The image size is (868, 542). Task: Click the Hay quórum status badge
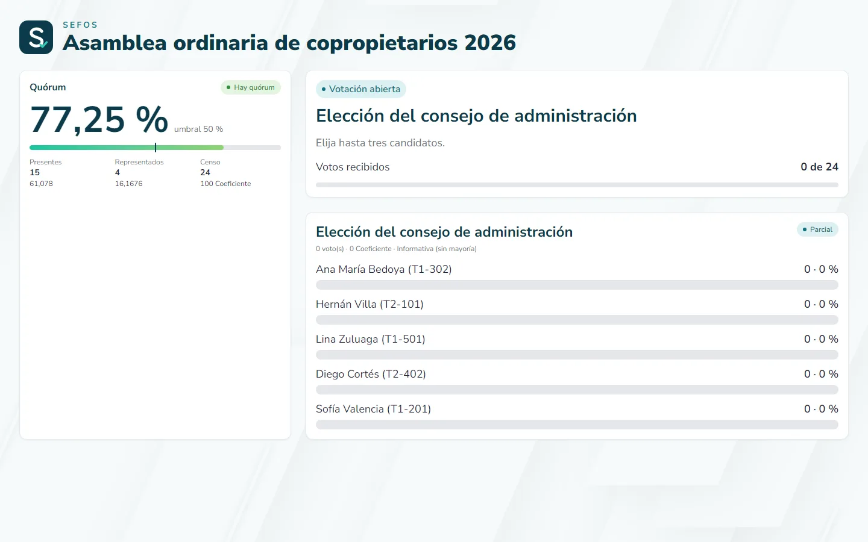(x=251, y=87)
